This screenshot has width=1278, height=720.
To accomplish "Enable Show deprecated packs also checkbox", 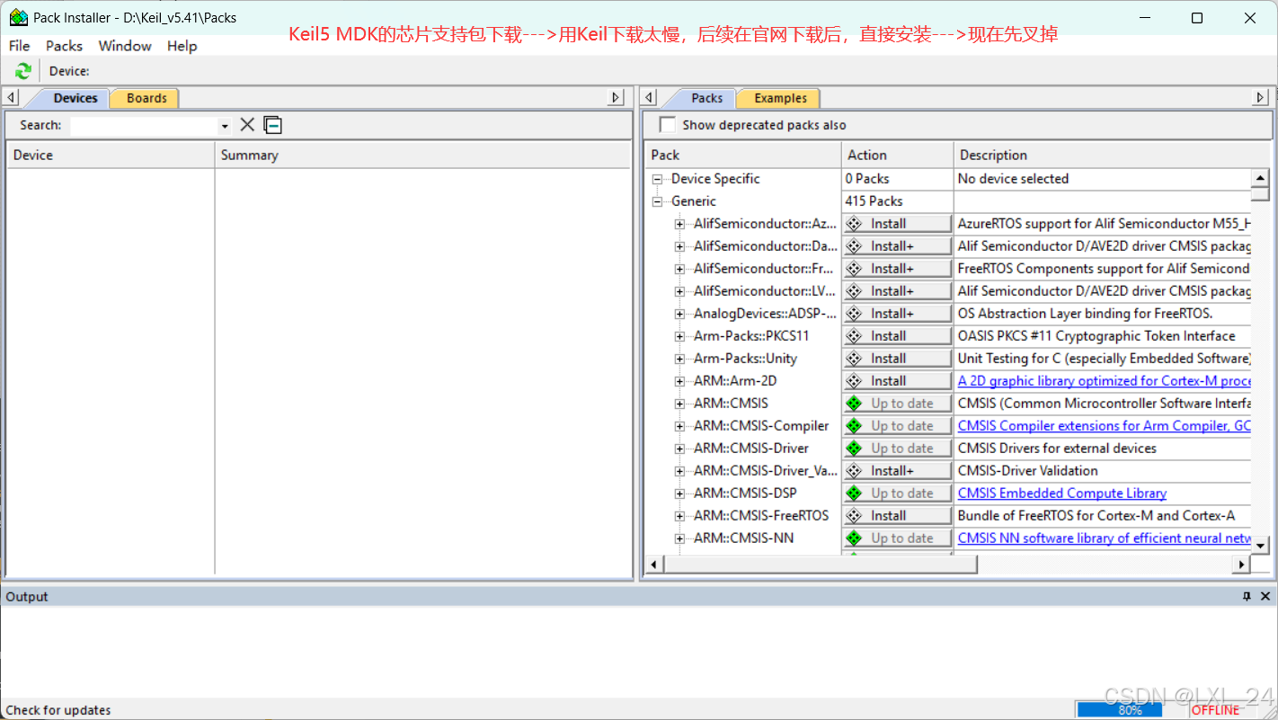I will [667, 125].
